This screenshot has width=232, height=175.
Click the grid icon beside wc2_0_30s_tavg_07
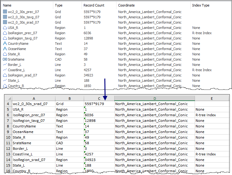point(5,17)
